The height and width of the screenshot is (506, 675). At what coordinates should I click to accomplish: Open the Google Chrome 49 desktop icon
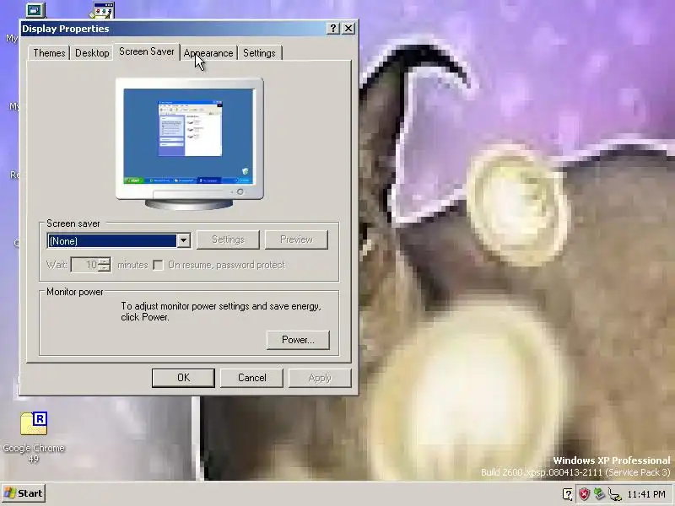pos(34,437)
